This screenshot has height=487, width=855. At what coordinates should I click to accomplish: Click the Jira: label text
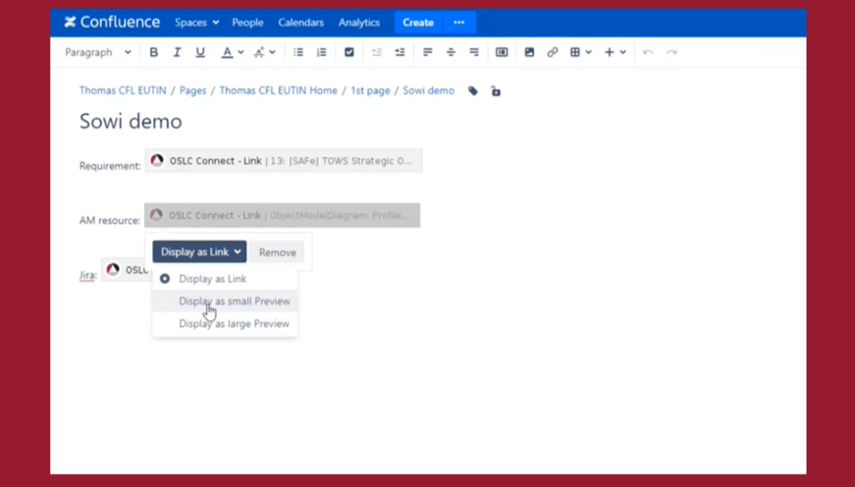[88, 275]
